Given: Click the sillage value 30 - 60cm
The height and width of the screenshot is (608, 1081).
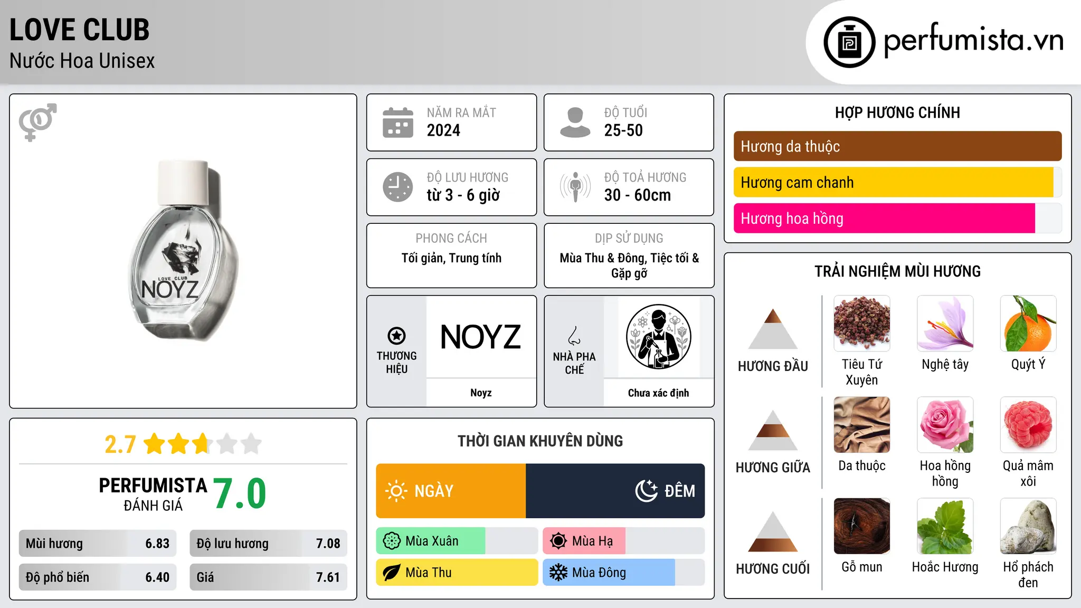Looking at the screenshot, I should point(638,195).
